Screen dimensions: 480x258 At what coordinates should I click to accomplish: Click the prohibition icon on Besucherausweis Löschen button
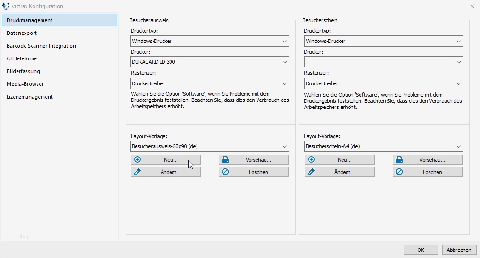[x=225, y=172]
